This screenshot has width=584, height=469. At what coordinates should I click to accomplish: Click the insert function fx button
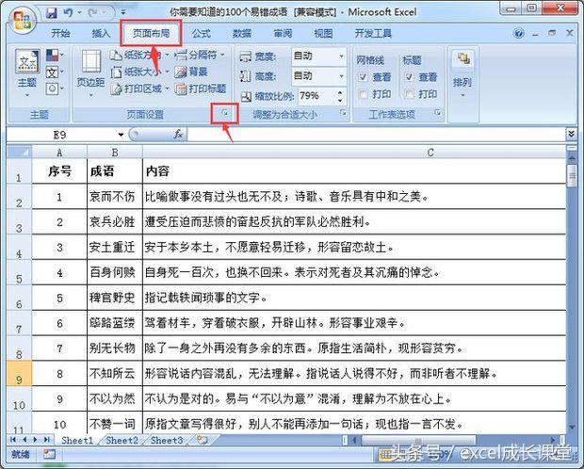tap(178, 134)
